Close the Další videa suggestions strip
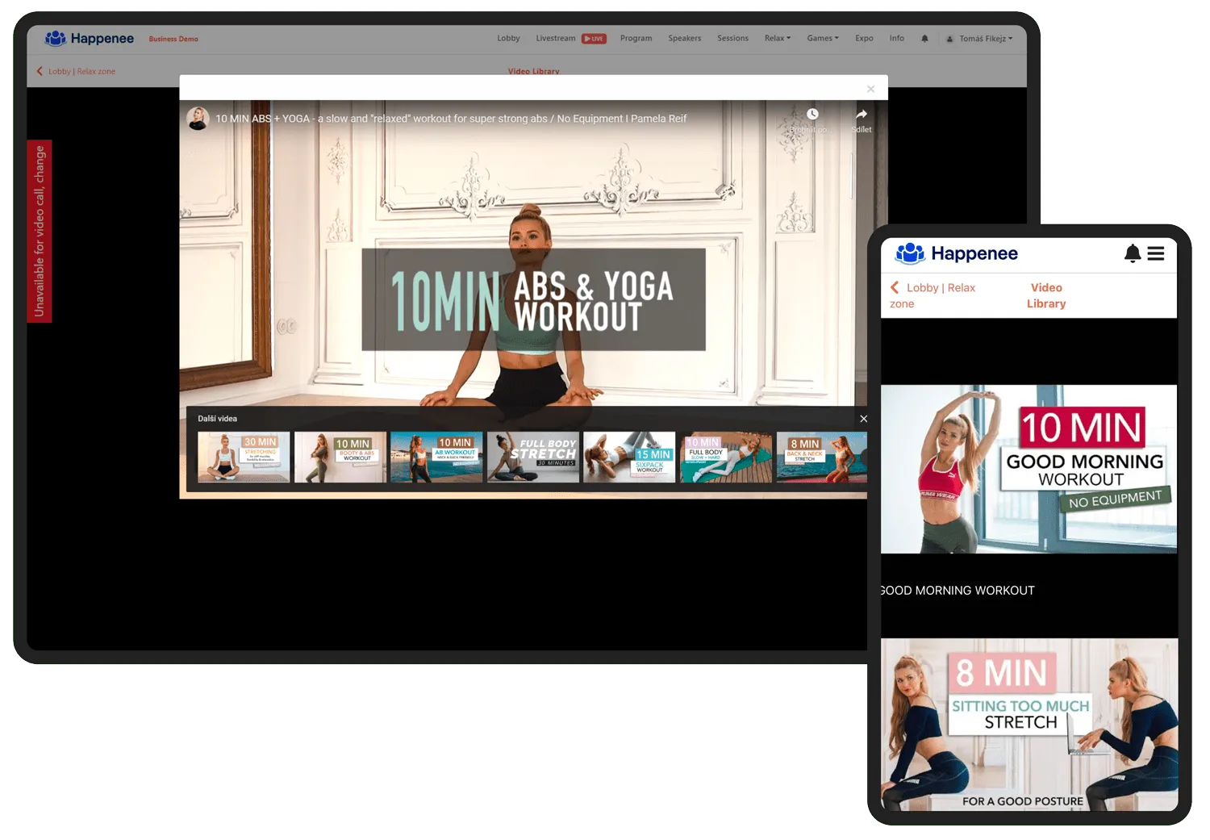1210x840 pixels. [x=863, y=419]
